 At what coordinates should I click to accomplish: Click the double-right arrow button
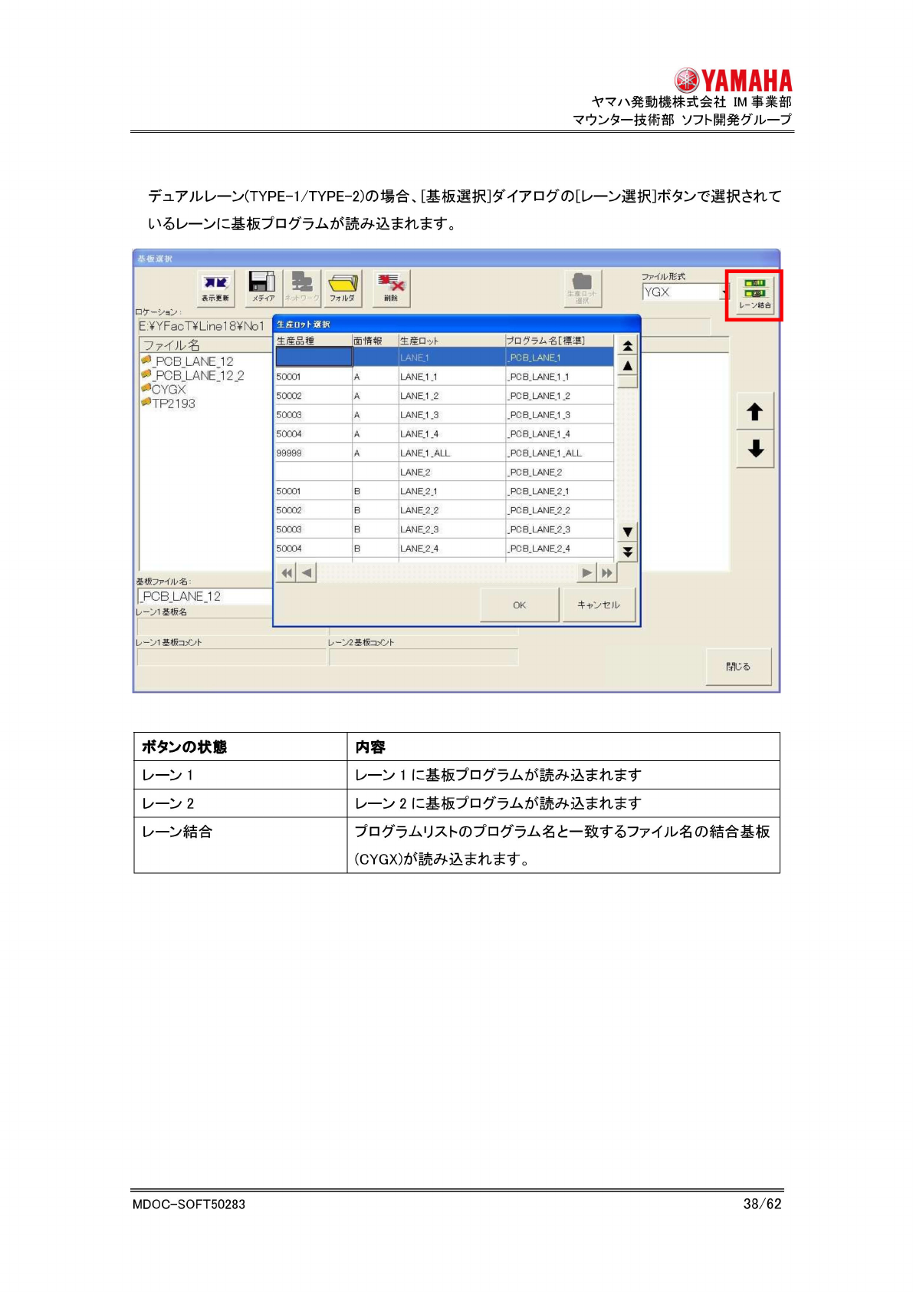point(607,572)
